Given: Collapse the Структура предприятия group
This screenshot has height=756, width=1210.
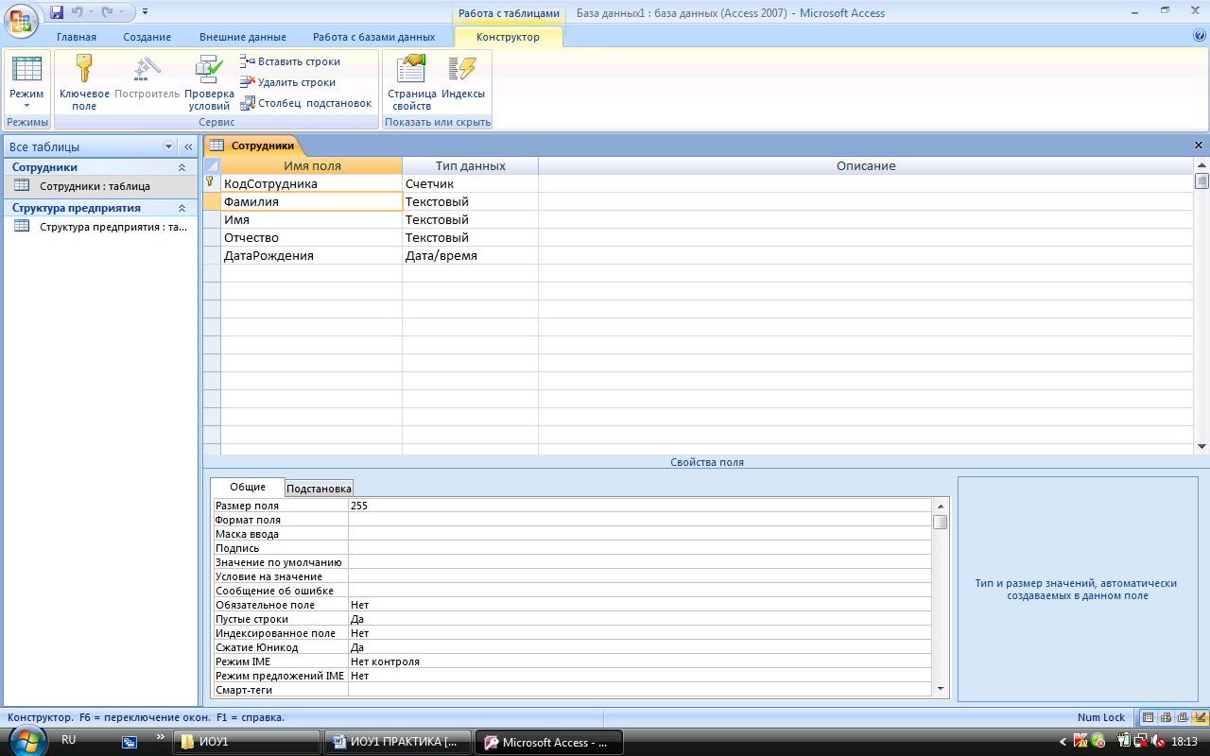Looking at the screenshot, I should (x=181, y=208).
